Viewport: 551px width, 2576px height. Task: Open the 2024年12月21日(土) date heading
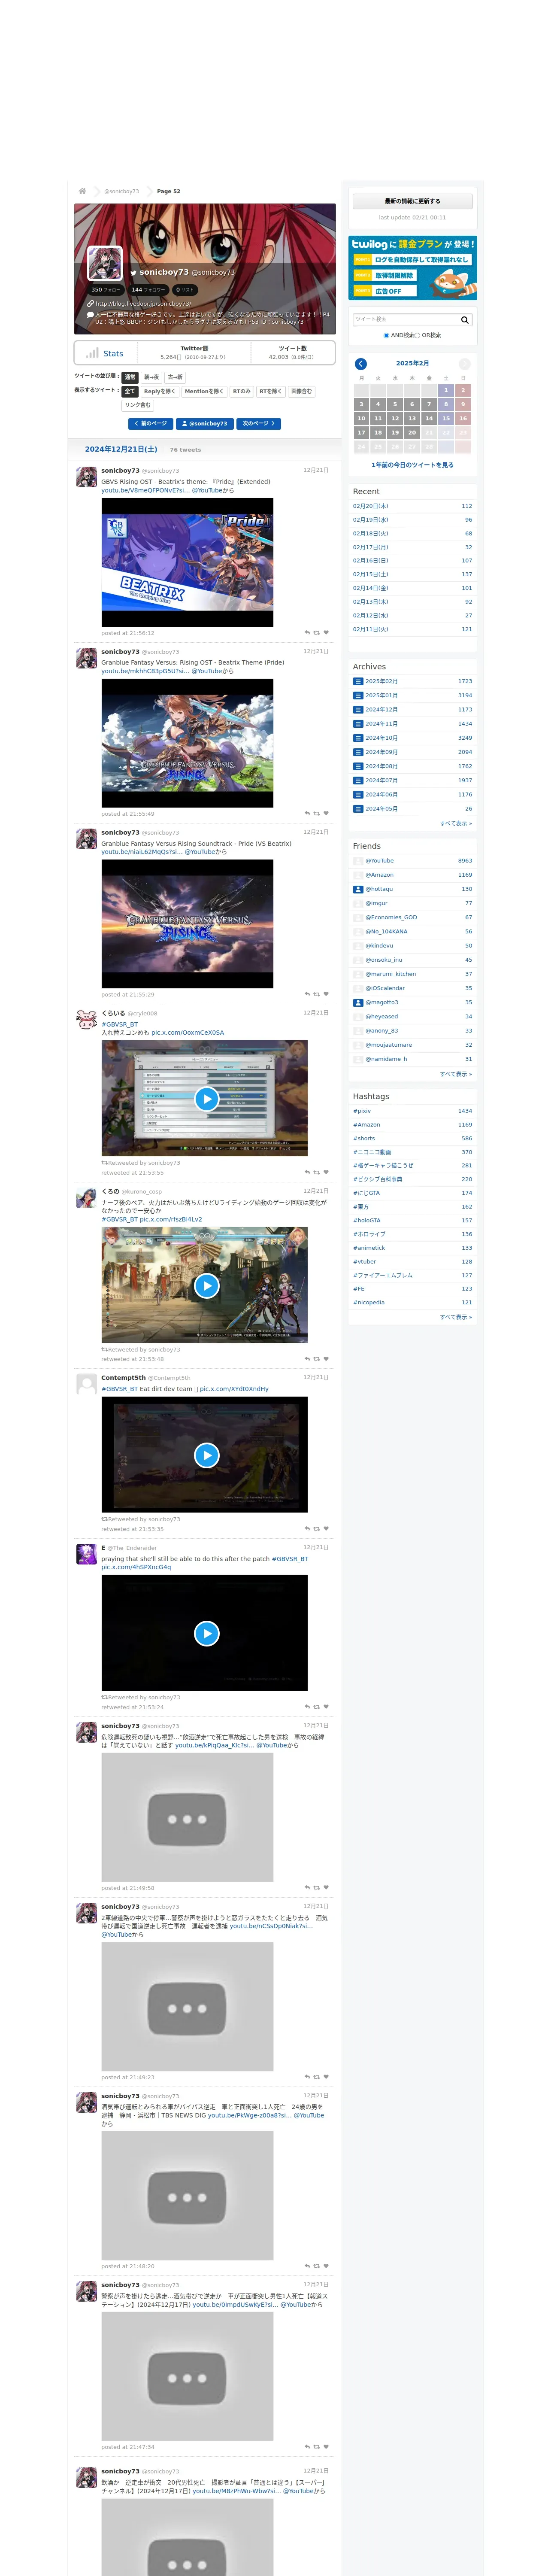(x=121, y=449)
